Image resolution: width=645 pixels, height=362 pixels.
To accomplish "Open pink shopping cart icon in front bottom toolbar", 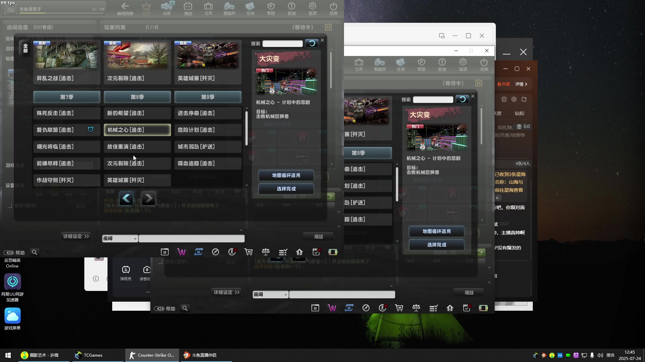I will pos(181,252).
